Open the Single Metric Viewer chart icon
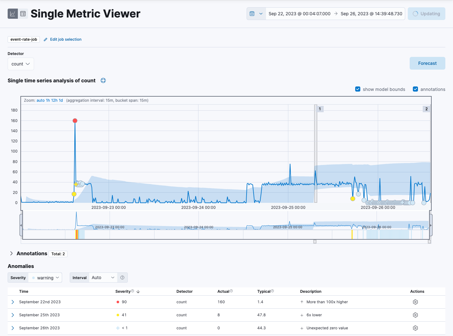The height and width of the screenshot is (336, 453). point(13,14)
